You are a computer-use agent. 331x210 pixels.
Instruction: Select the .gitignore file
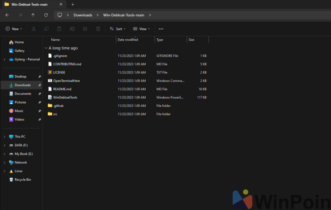tap(60, 56)
